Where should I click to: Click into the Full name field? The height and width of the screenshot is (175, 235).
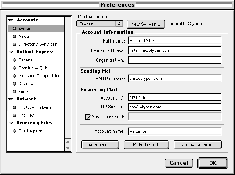coord(174,40)
